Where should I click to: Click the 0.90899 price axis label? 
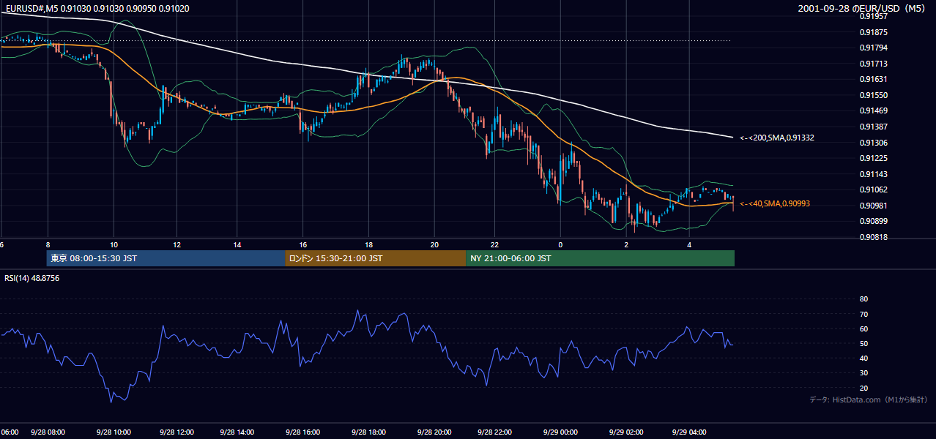873,221
